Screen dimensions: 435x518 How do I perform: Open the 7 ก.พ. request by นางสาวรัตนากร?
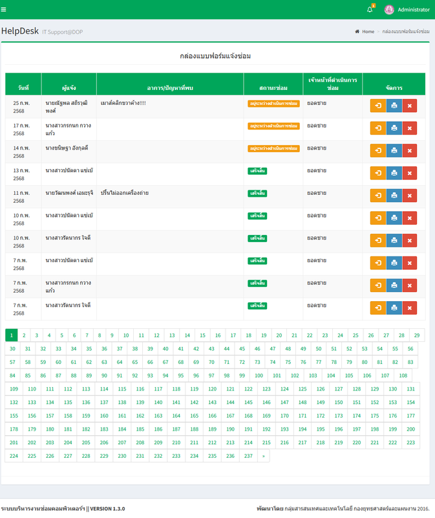coord(378,308)
